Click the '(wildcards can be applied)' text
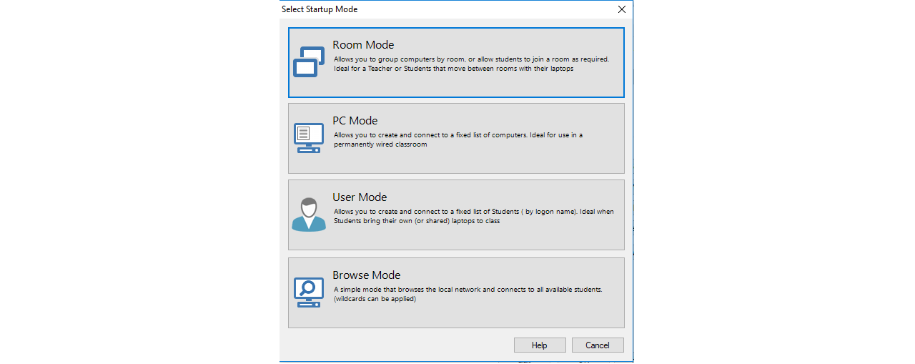Viewport: 915px width, 364px height. click(x=375, y=299)
